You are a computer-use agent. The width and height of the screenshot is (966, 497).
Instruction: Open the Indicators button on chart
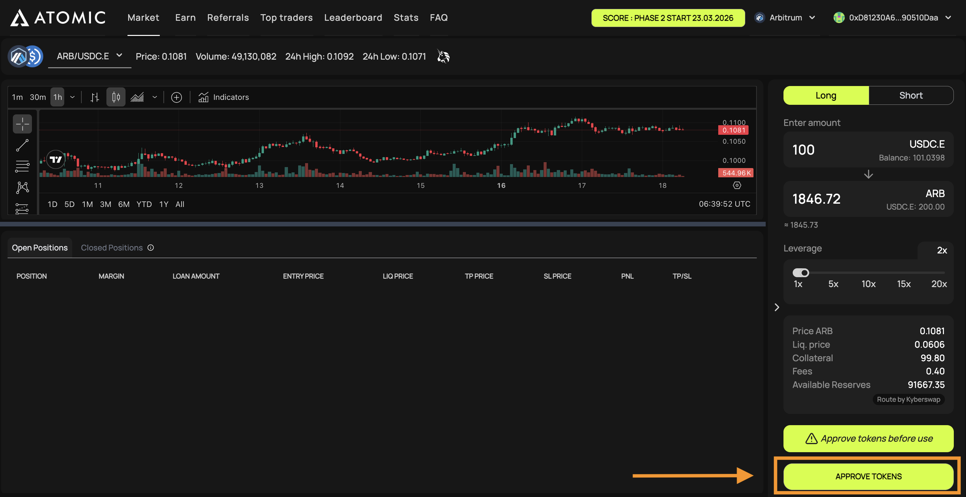[x=224, y=97]
